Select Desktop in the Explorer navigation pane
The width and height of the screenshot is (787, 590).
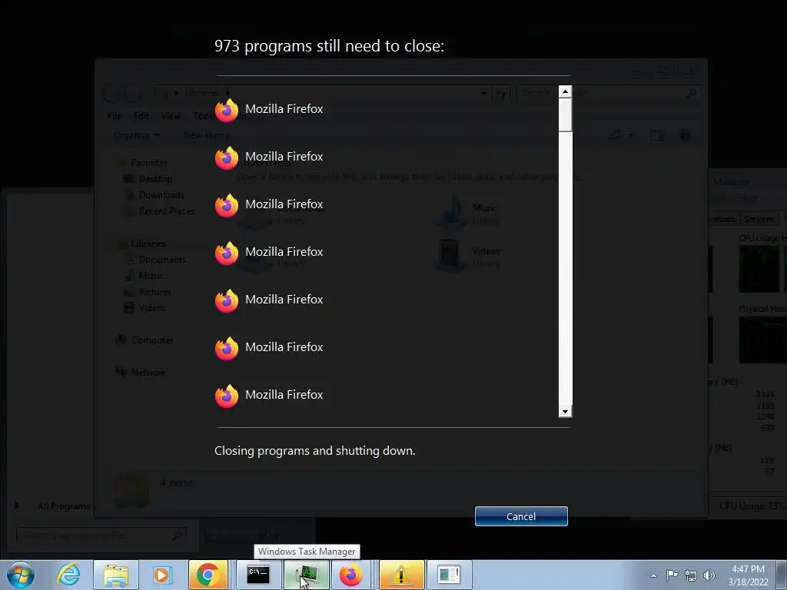tap(155, 178)
